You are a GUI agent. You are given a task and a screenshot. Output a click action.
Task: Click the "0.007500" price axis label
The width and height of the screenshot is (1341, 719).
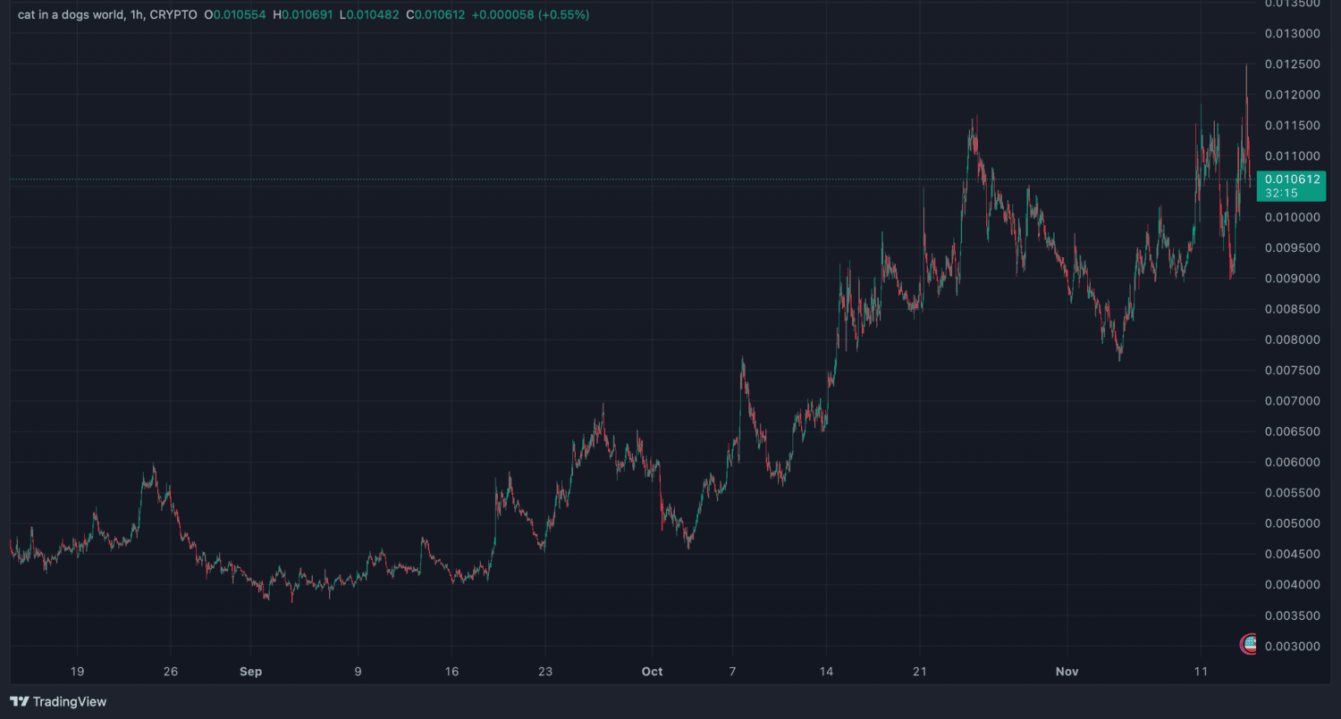[x=1295, y=371]
